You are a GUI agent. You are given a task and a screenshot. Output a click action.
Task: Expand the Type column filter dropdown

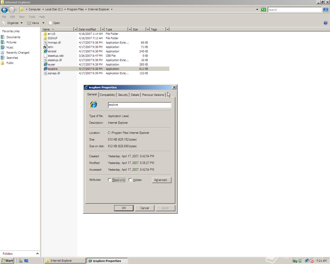(130, 29)
